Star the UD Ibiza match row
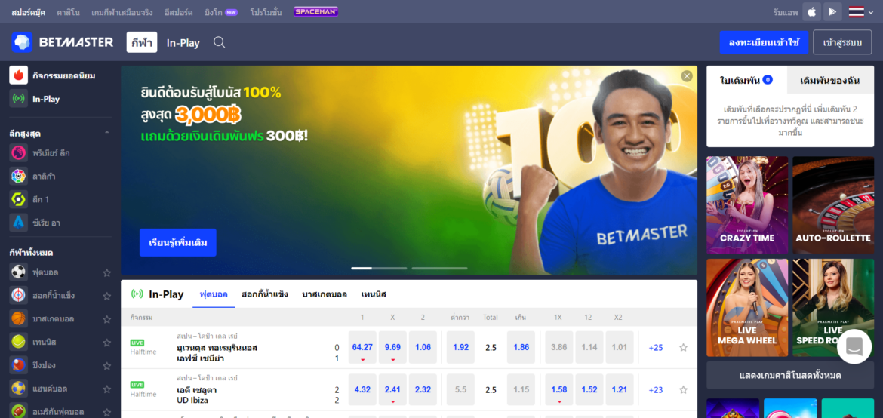Image resolution: width=883 pixels, height=418 pixels. [683, 390]
